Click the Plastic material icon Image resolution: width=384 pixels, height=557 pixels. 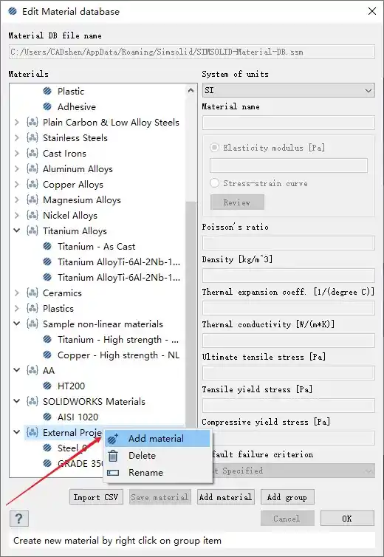(x=47, y=92)
